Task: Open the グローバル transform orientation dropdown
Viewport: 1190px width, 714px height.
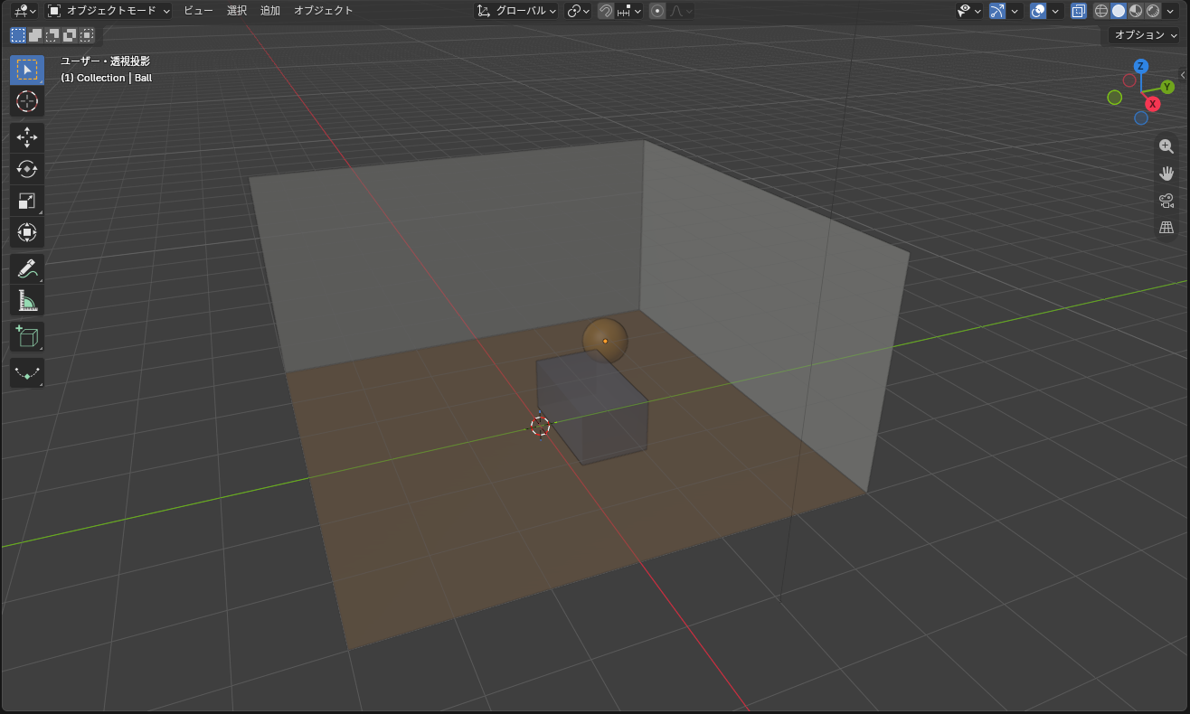Action: [x=516, y=11]
